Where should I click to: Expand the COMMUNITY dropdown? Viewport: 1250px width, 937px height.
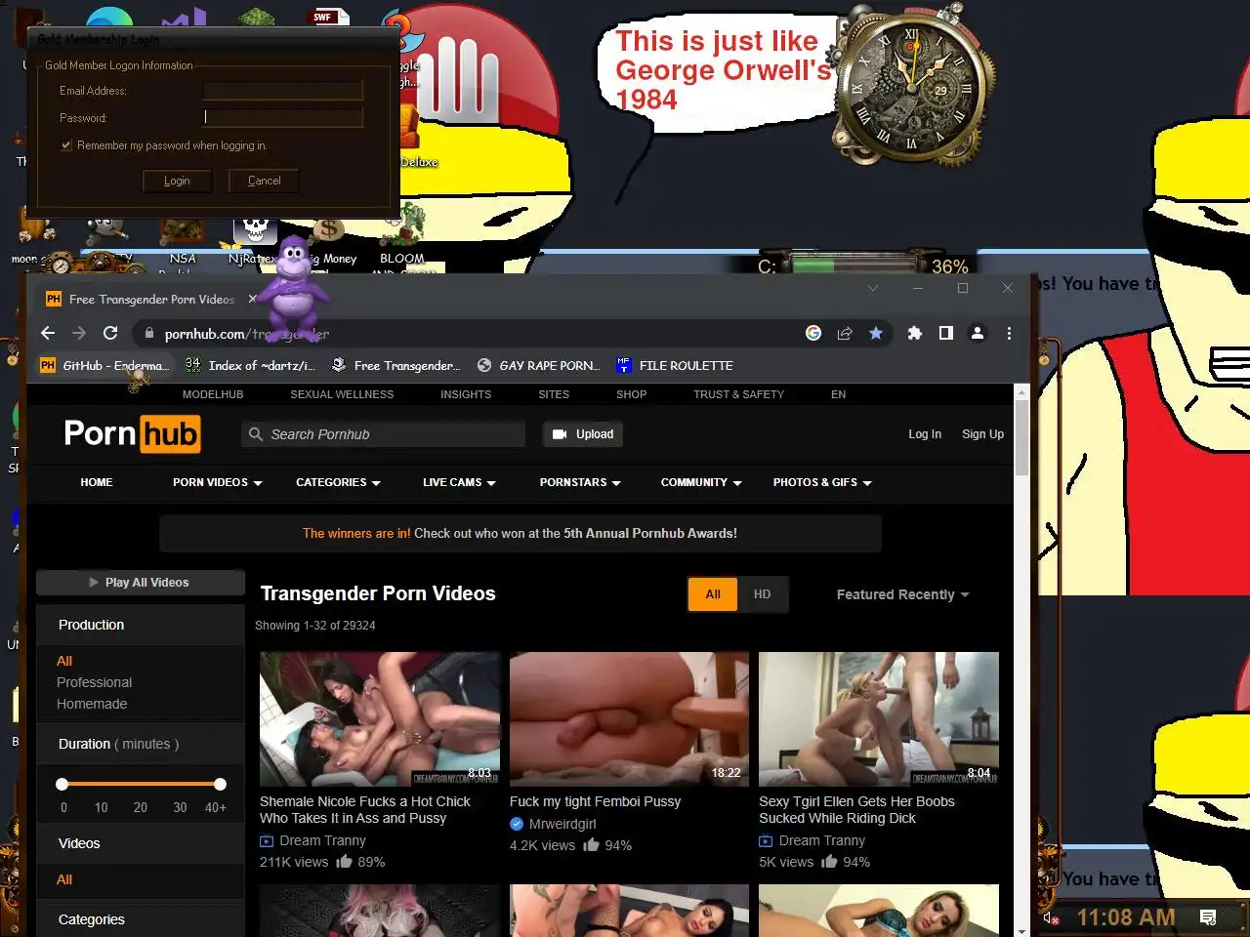tap(701, 482)
